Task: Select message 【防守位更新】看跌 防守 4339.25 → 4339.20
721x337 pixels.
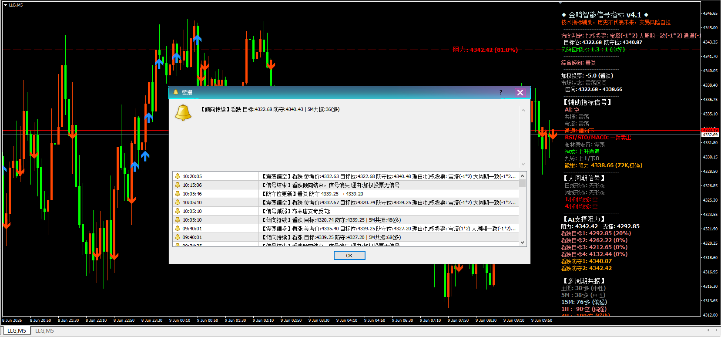Action: click(312, 194)
